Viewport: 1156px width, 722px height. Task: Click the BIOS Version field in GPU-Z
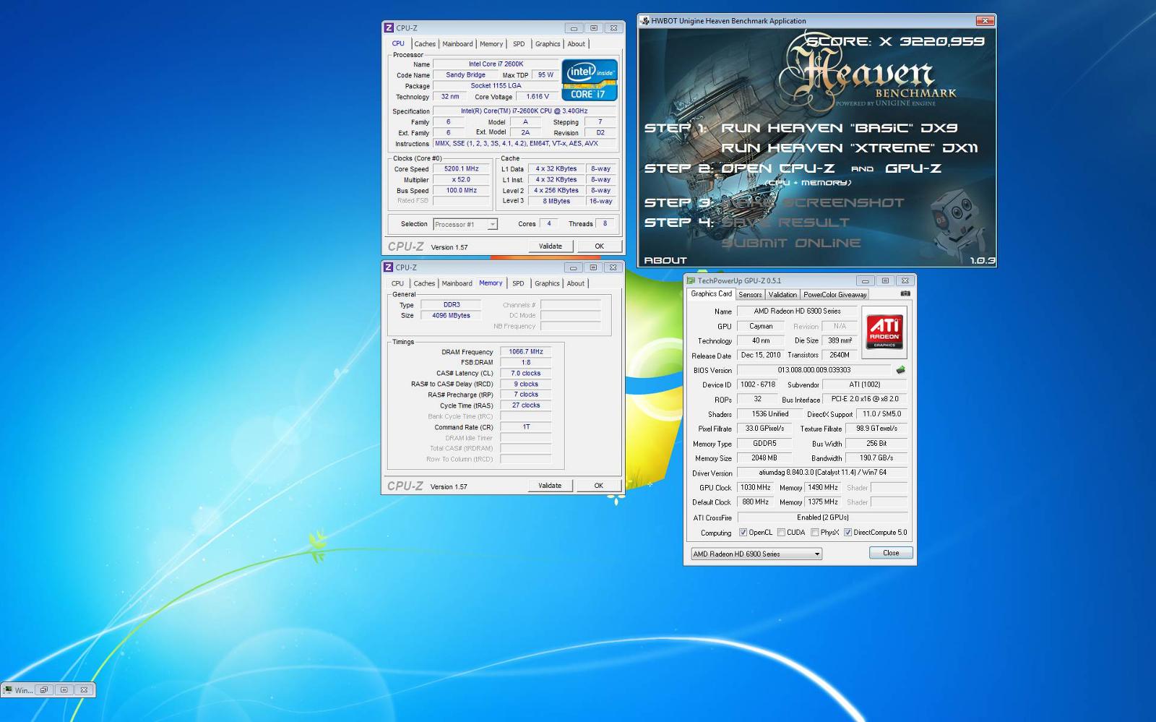814,370
